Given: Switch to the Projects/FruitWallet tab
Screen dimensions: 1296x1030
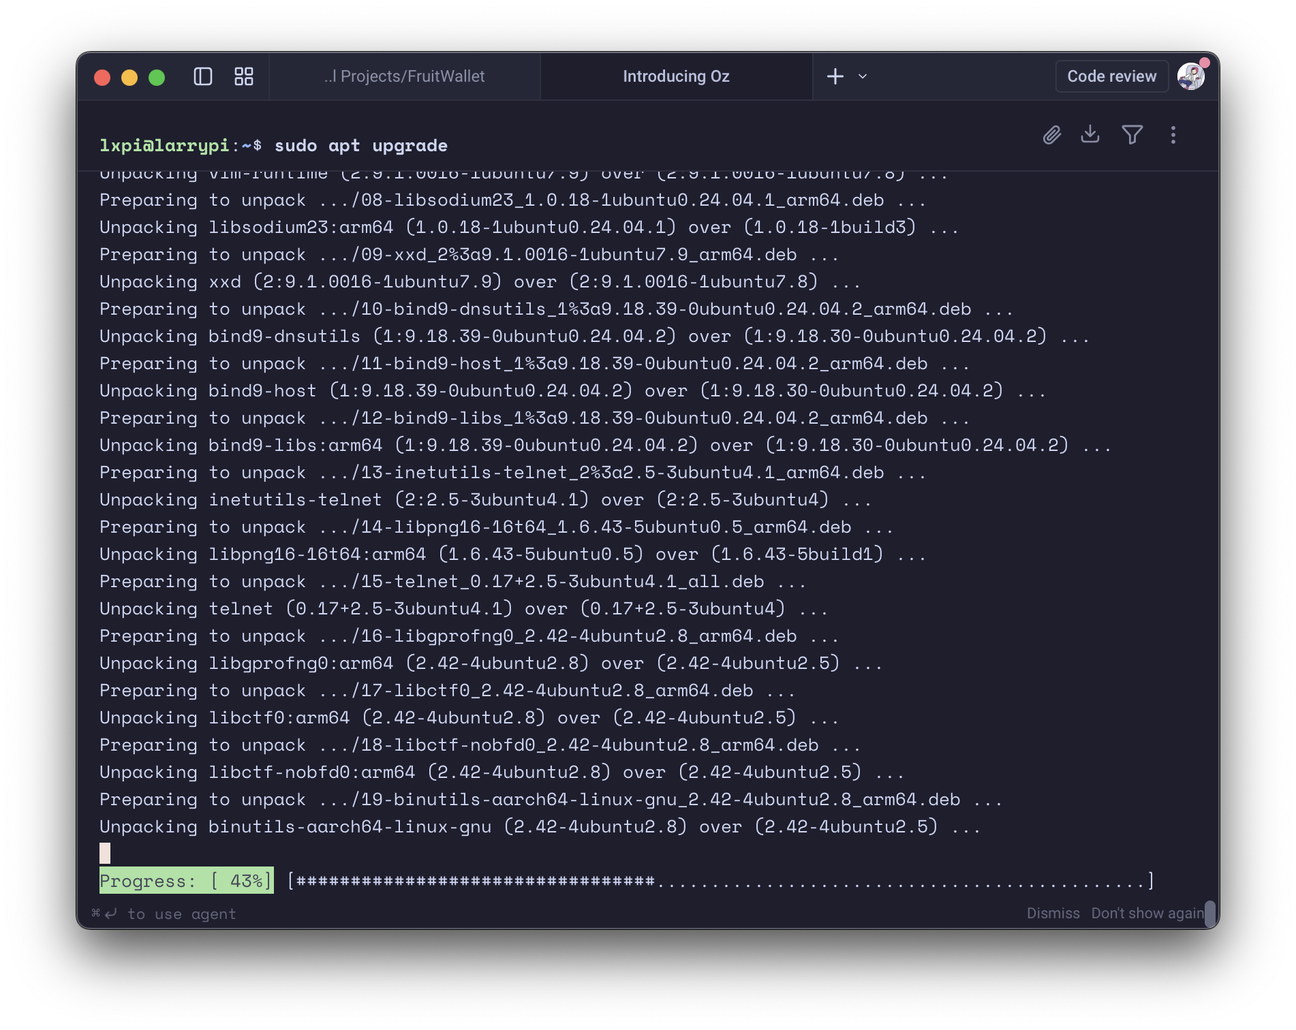Looking at the screenshot, I should [405, 76].
